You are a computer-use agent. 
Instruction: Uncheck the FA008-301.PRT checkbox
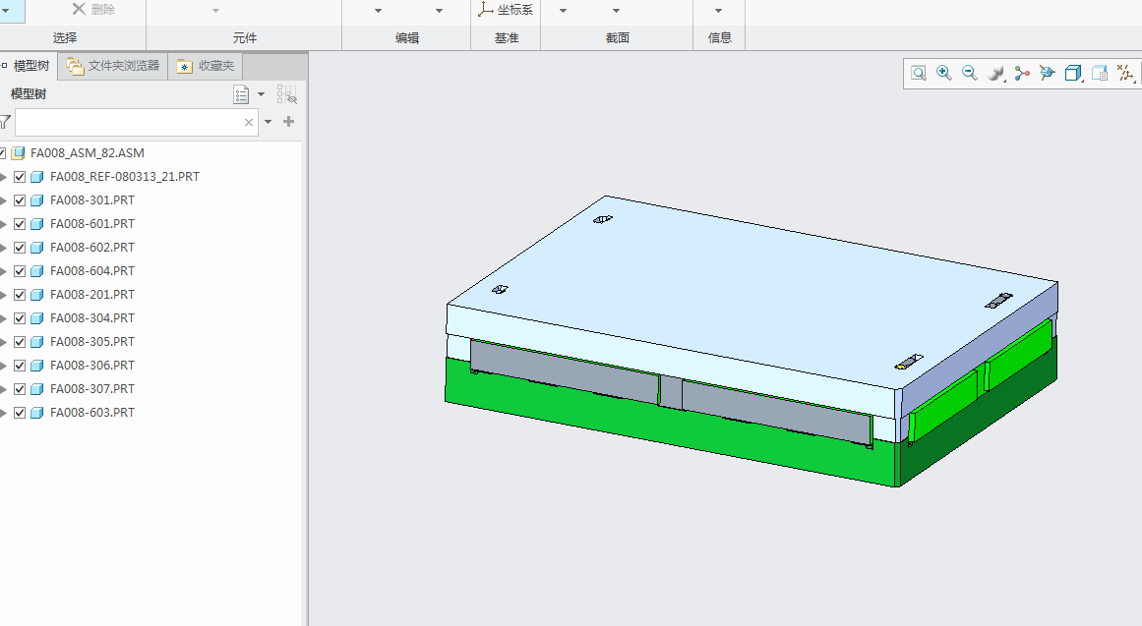point(20,200)
